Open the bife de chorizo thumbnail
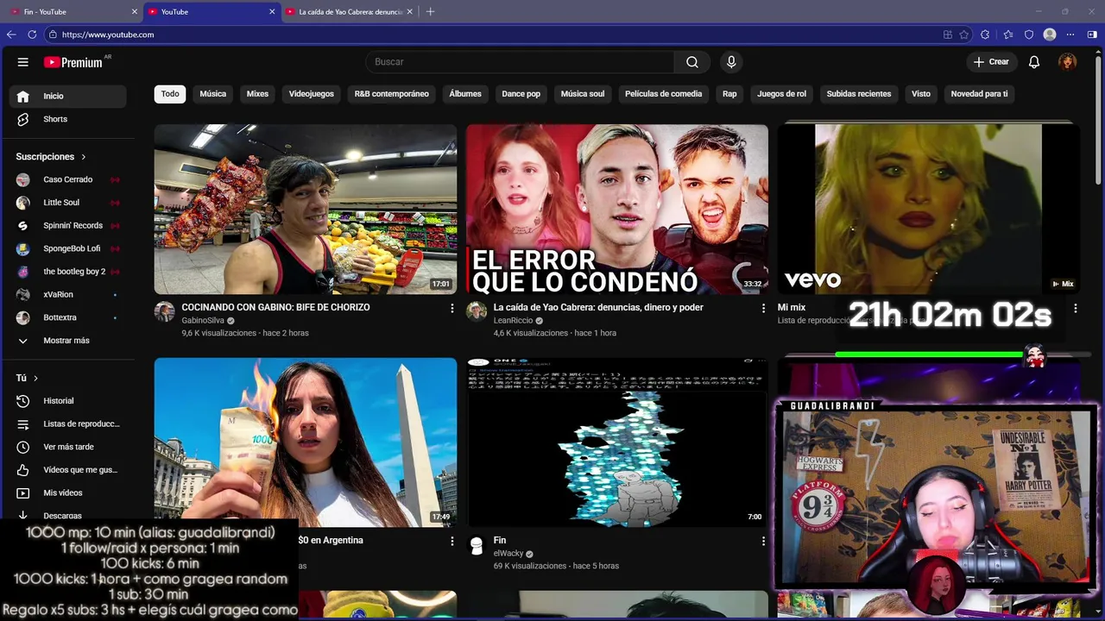This screenshot has width=1105, height=621. point(306,210)
